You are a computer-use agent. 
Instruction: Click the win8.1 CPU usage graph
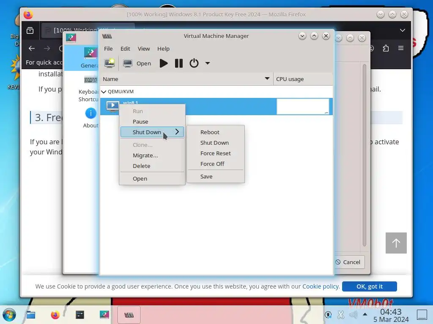(303, 106)
